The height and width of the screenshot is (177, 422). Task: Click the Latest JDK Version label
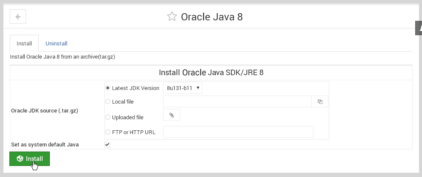(136, 88)
